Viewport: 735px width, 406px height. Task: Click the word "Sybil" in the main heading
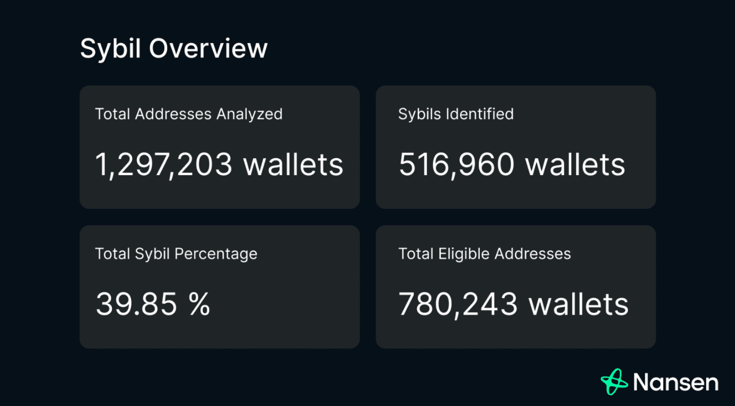pyautogui.click(x=110, y=49)
